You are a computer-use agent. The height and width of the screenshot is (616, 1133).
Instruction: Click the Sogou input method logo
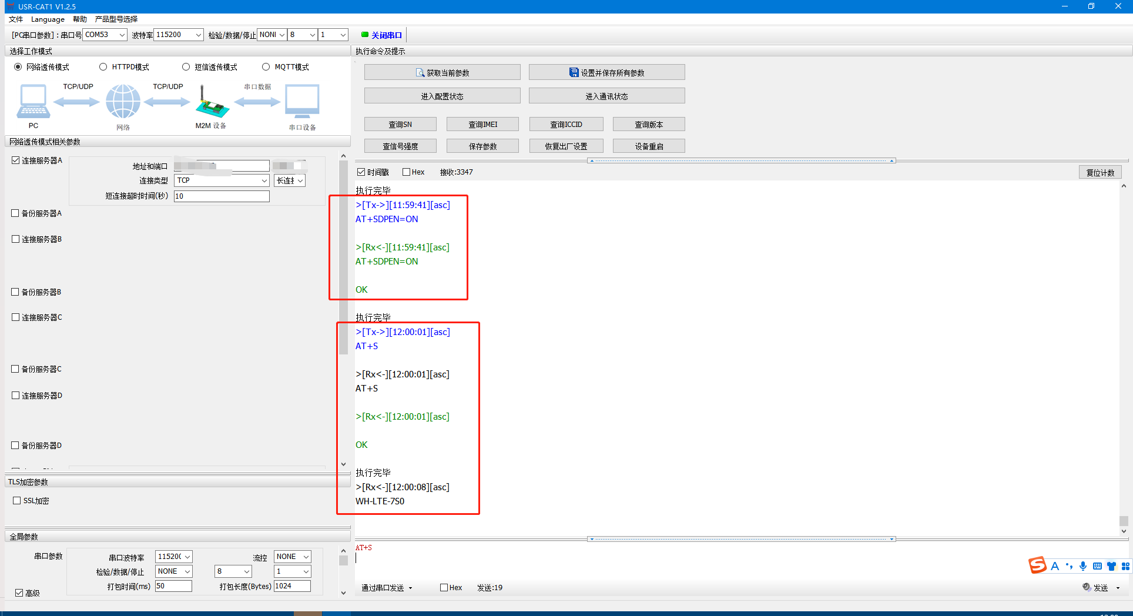pyautogui.click(x=1037, y=565)
